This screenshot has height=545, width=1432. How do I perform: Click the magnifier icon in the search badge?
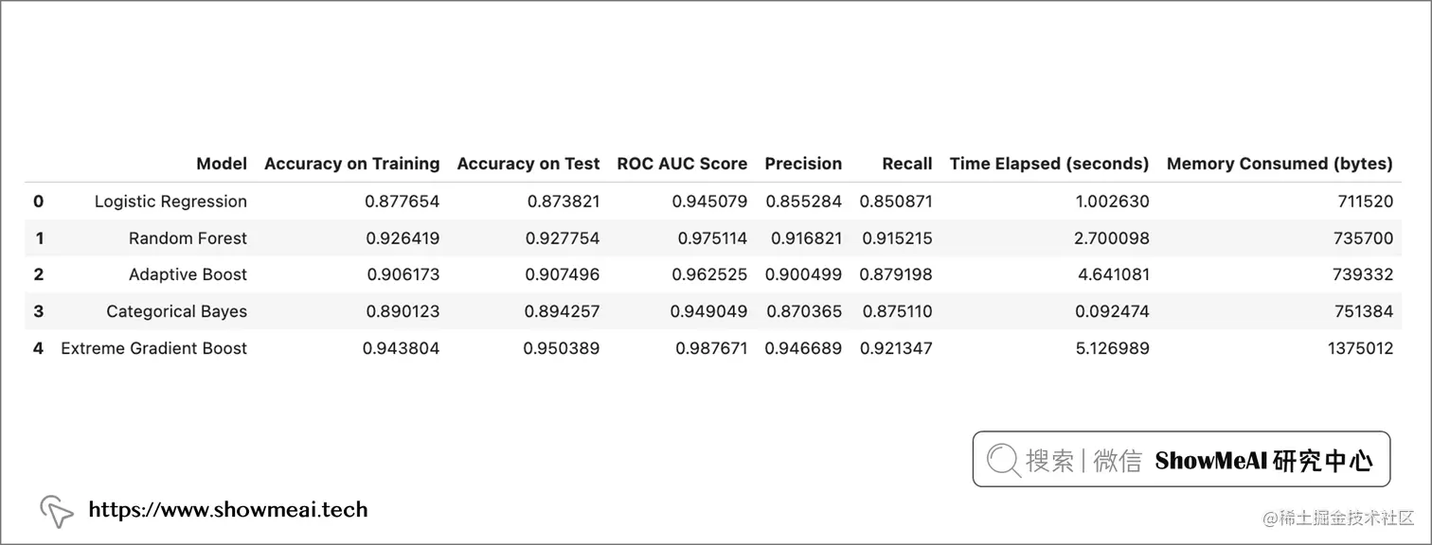tap(1003, 461)
